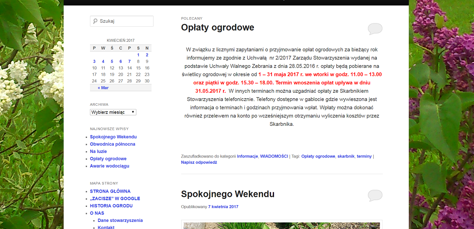Click the skarbnik tag link

(x=346, y=156)
